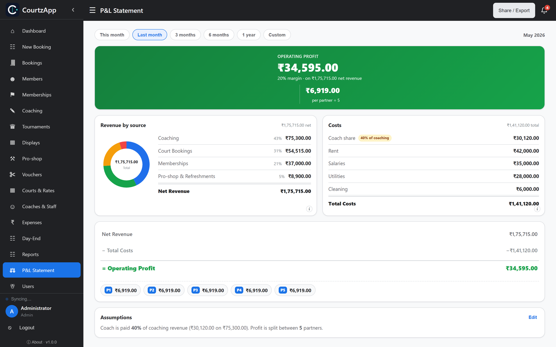Click the Coaches & Staff icon

pos(13,206)
